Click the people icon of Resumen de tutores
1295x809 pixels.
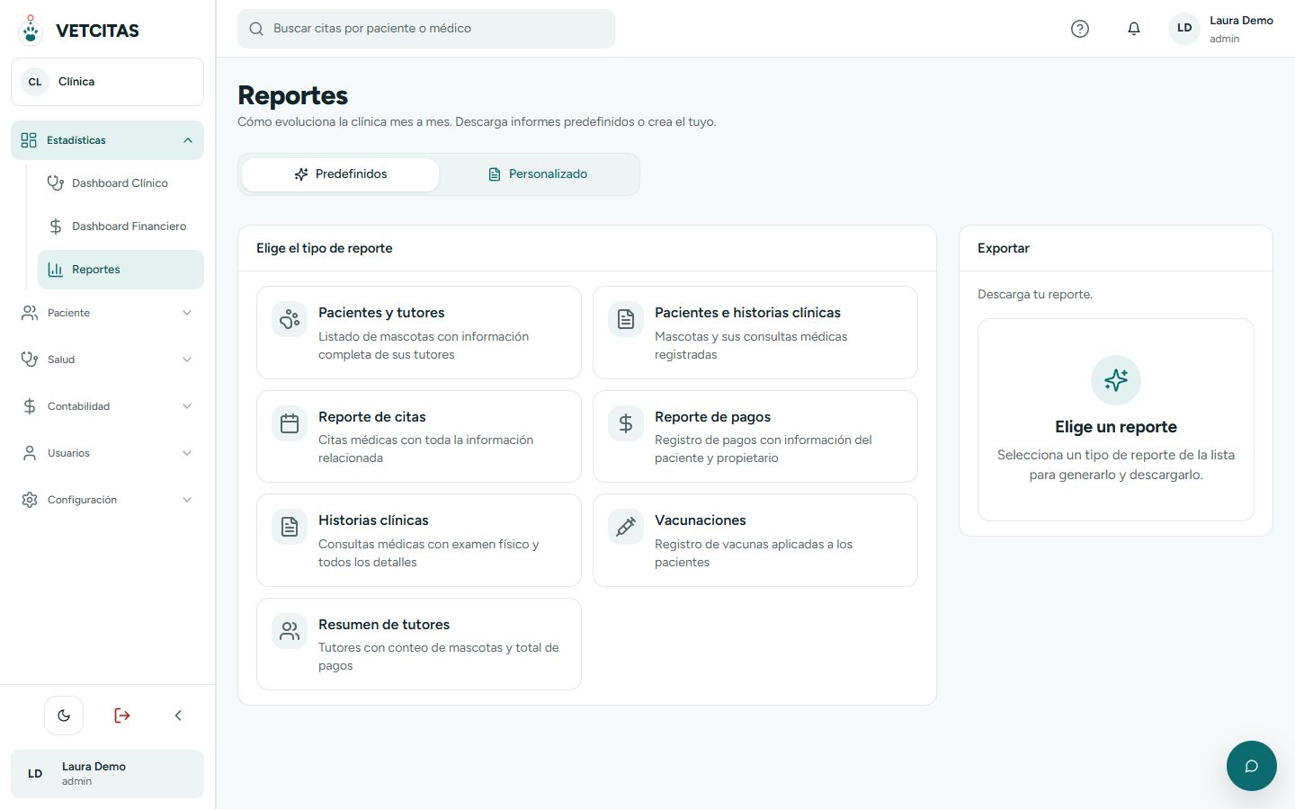click(x=290, y=631)
